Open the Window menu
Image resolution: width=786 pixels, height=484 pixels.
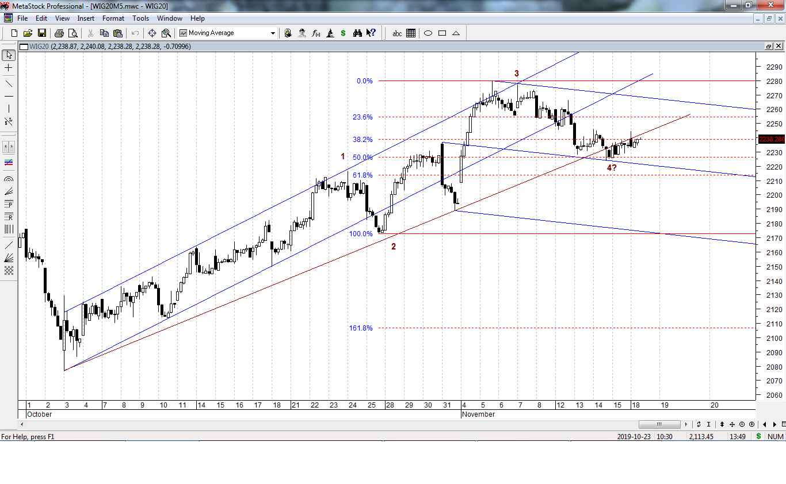point(170,18)
